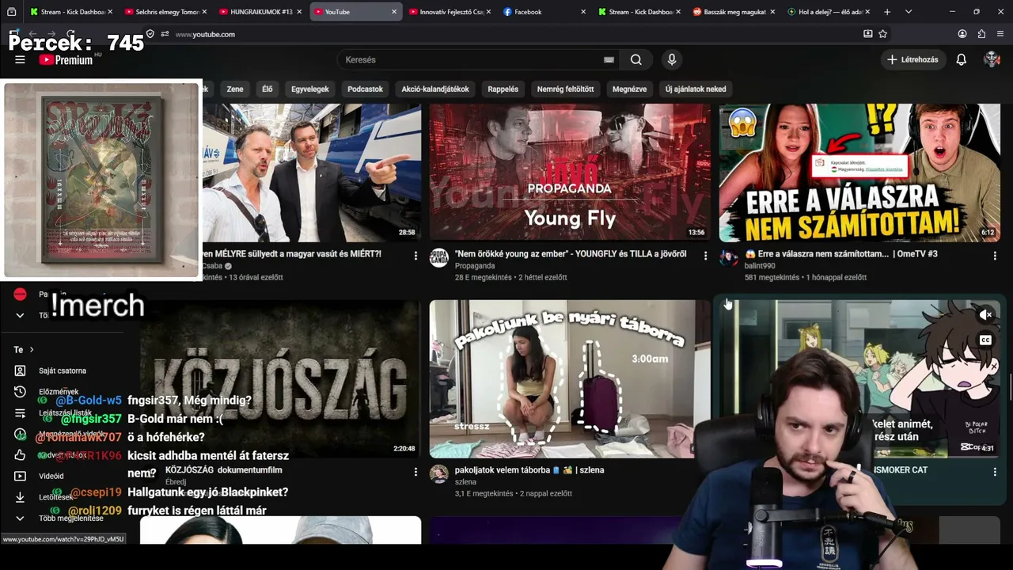
Task: Select the Megnézve filter chip
Action: (x=630, y=89)
